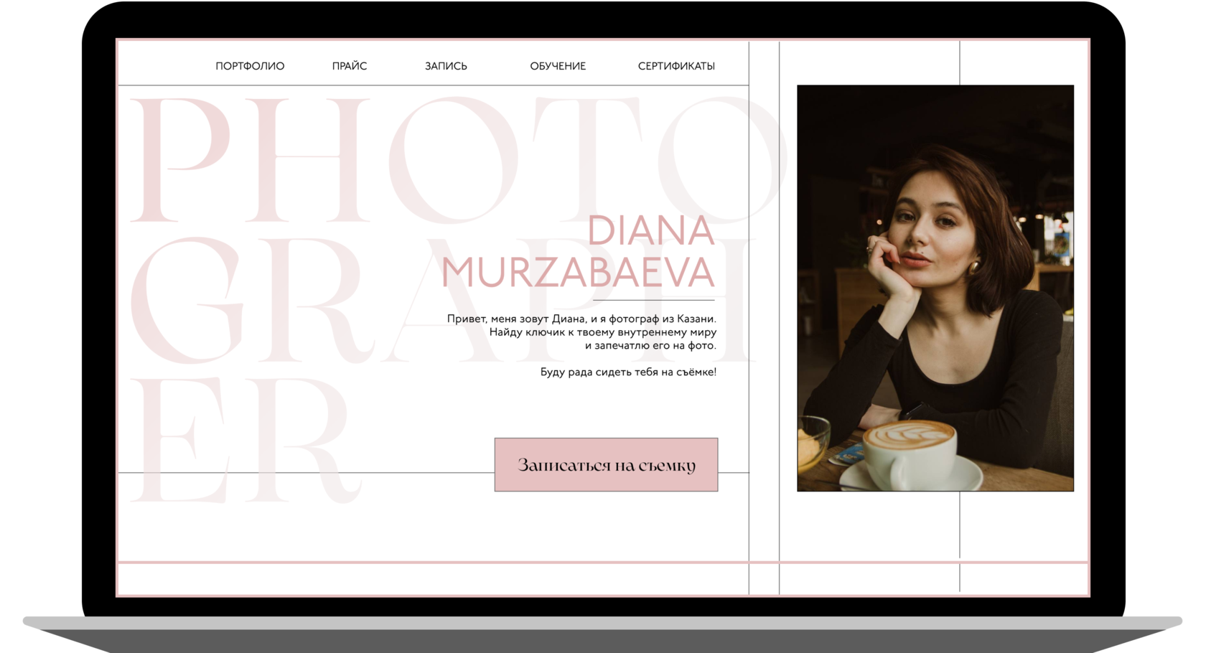Click the big faded letter G
The height and width of the screenshot is (653, 1206).
(x=188, y=301)
